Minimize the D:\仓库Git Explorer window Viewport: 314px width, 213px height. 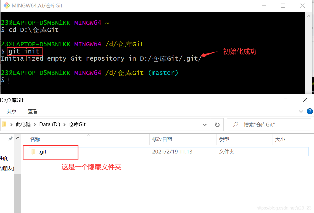pyautogui.click(x=266, y=100)
